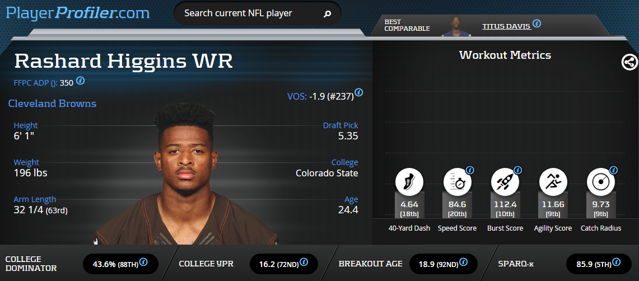Viewport: 639px width, 281px height.
Task: Open info icon beside FFPC ADP 350
Action: [x=81, y=80]
